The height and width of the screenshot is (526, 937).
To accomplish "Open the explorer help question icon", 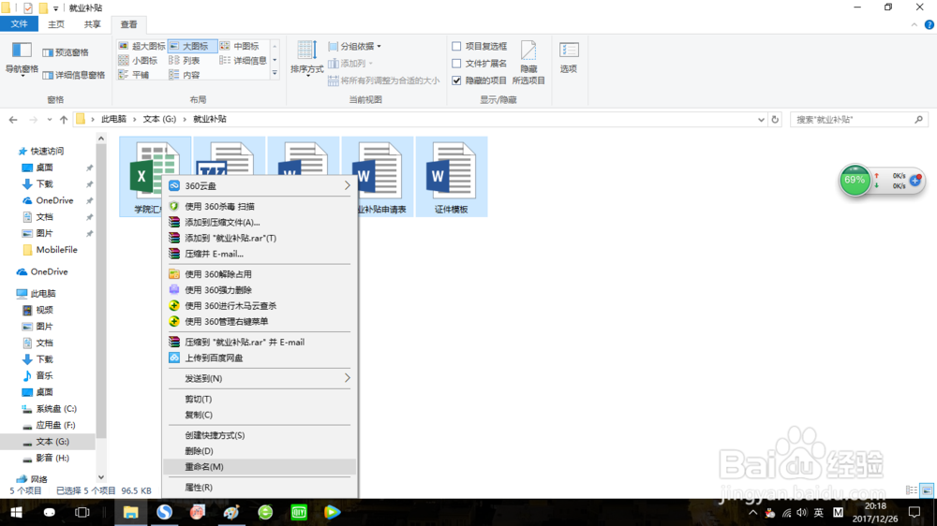I will (930, 24).
